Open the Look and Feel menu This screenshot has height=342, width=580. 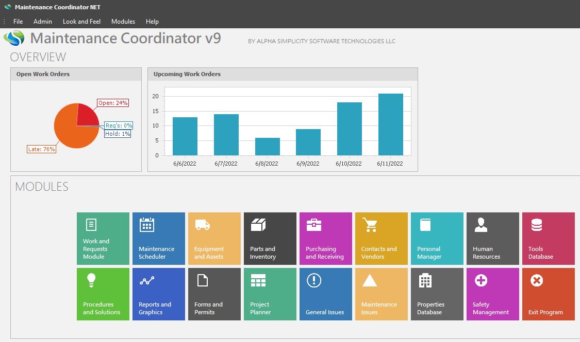[x=81, y=22]
